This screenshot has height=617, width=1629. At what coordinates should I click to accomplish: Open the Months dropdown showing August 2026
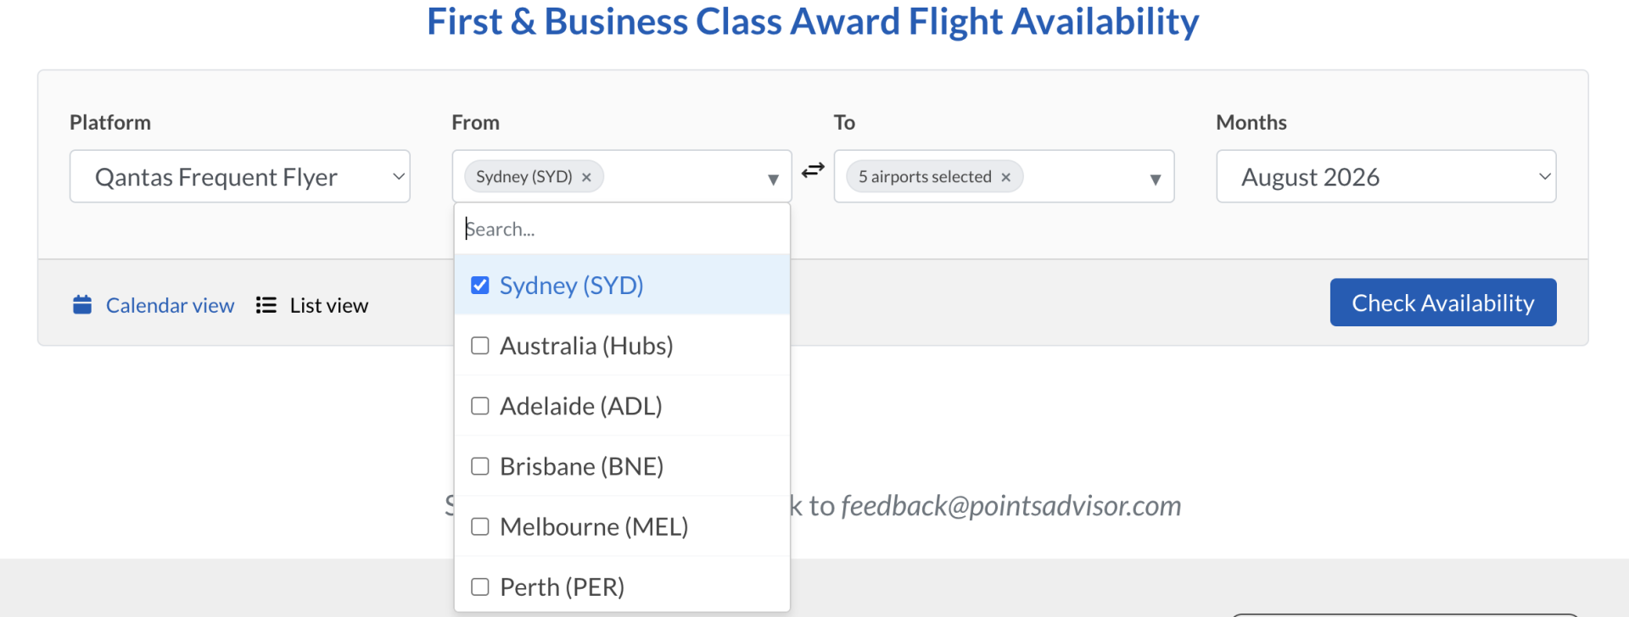1385,176
